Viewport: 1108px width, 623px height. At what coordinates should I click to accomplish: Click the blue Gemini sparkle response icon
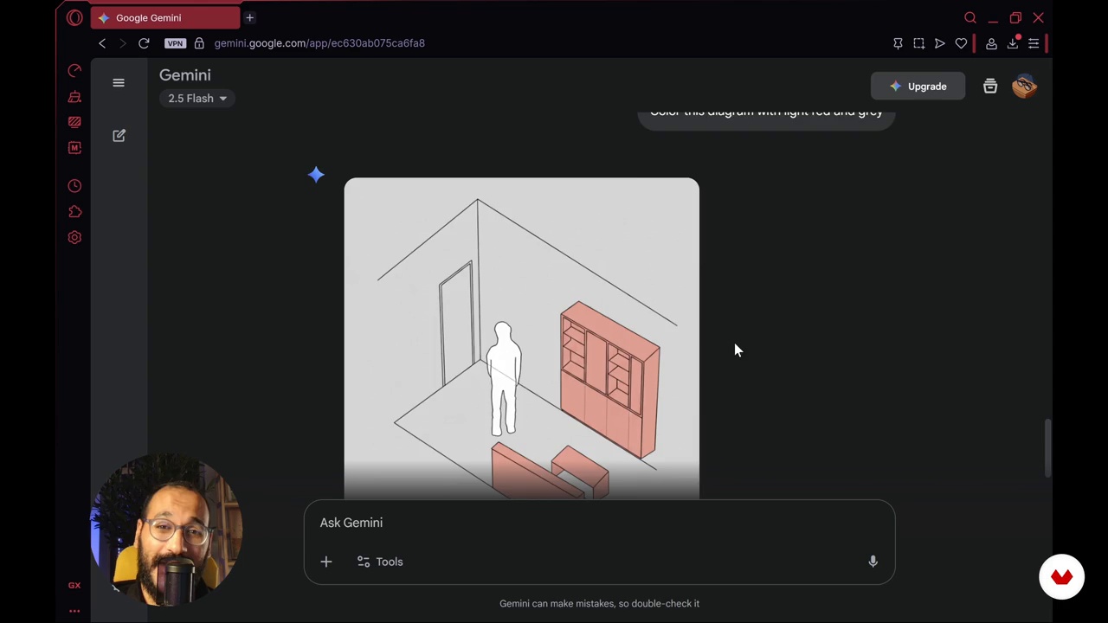(316, 175)
